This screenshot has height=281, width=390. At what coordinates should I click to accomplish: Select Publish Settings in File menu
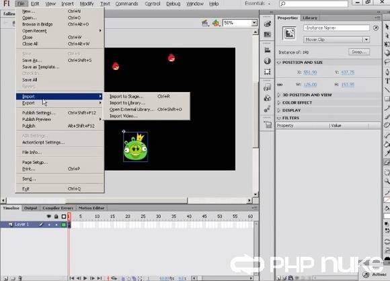pyautogui.click(x=59, y=113)
